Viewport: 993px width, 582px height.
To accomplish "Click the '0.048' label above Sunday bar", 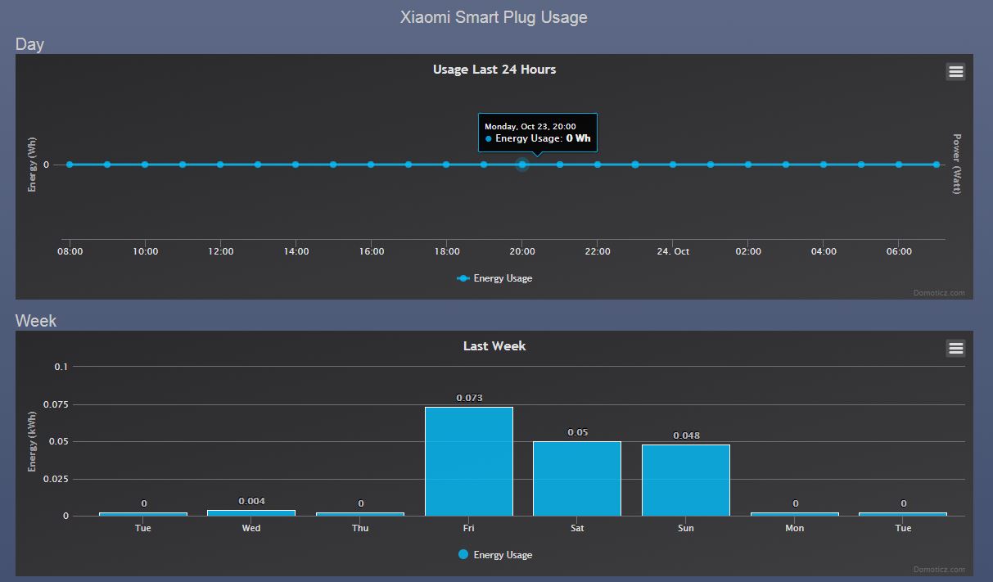I will (x=686, y=435).
